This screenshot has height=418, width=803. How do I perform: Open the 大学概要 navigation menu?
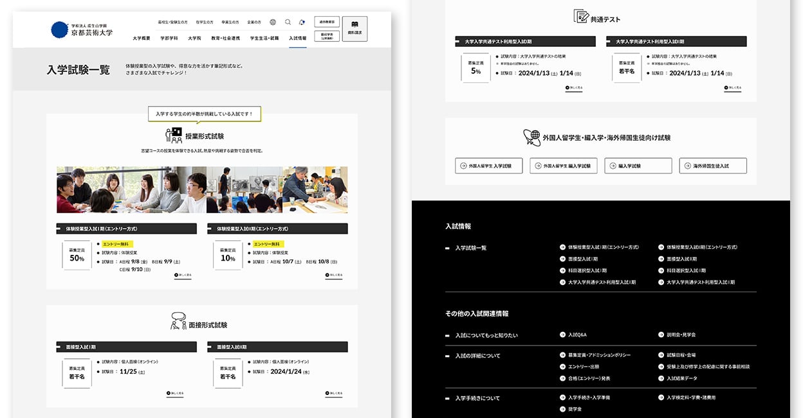[142, 39]
